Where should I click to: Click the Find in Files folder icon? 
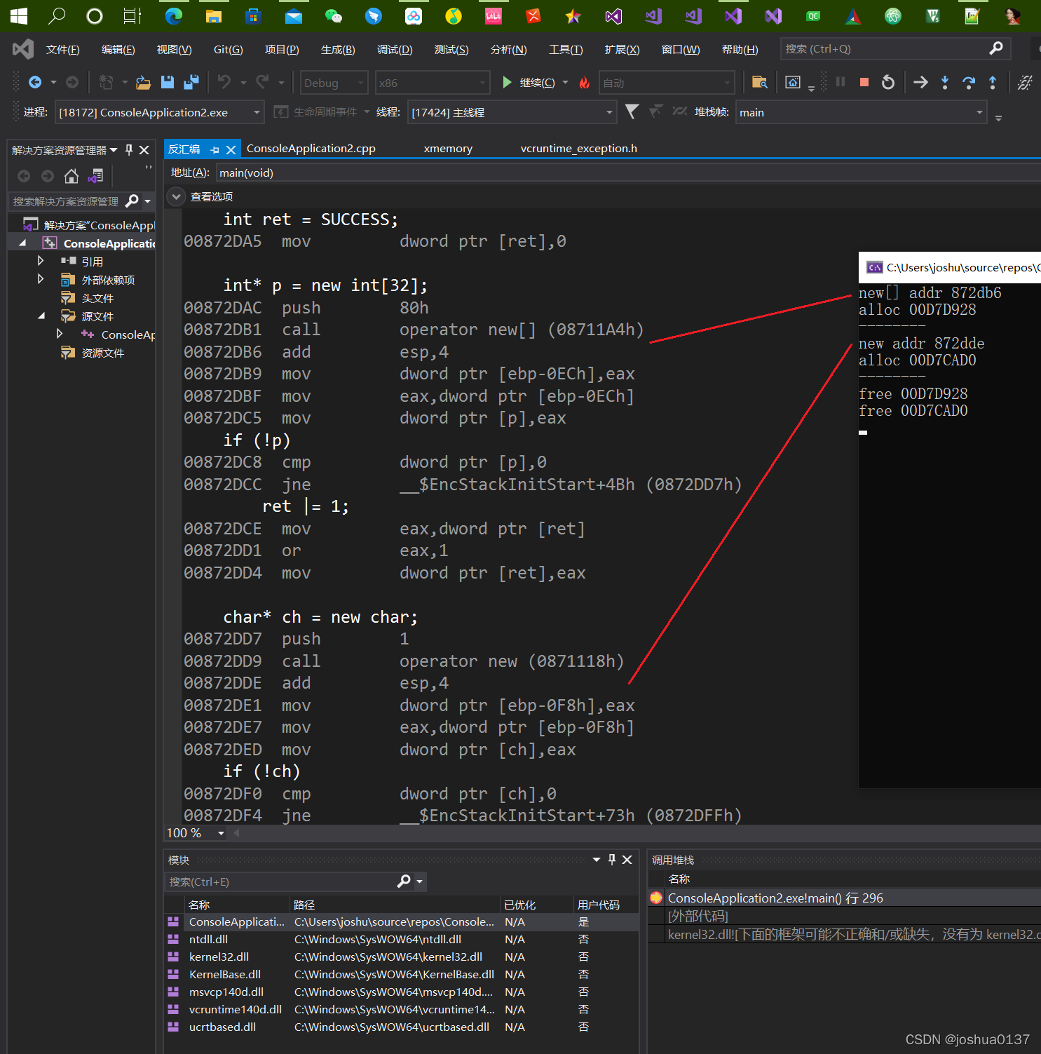point(759,83)
